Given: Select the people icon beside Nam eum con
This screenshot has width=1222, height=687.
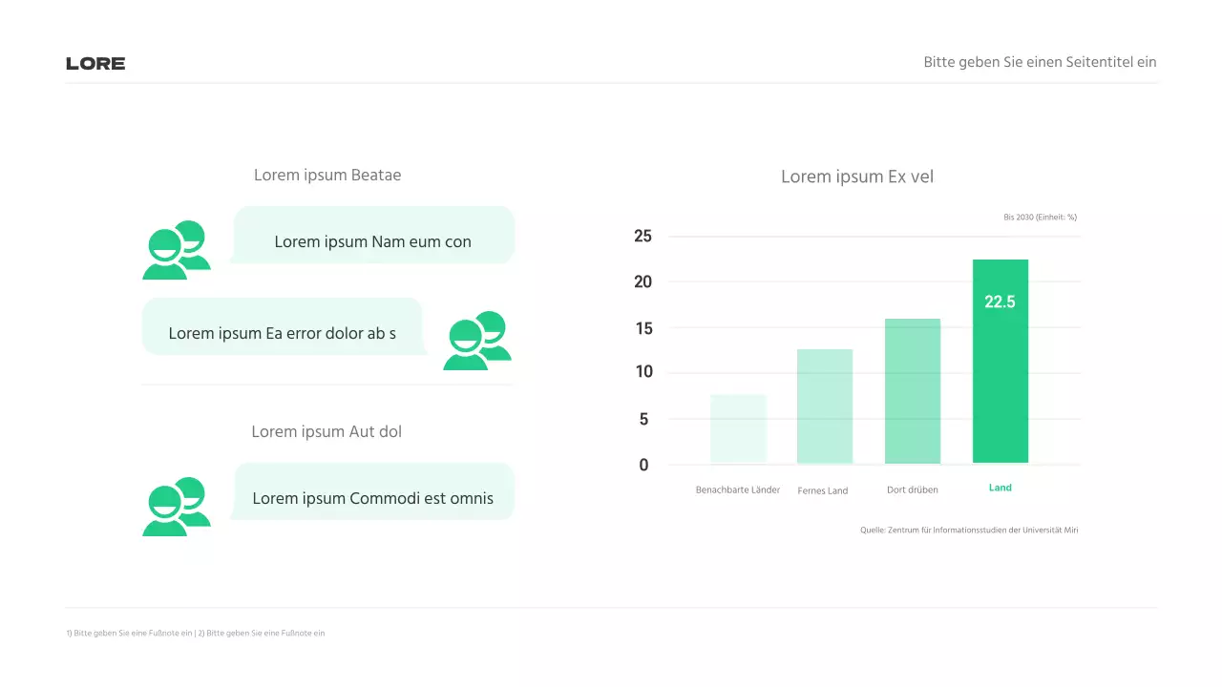Looking at the screenshot, I should pyautogui.click(x=176, y=250).
